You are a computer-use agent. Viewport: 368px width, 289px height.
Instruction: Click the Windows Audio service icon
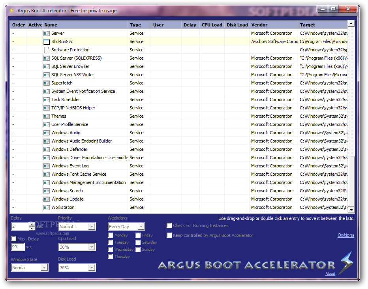[x=47, y=133]
